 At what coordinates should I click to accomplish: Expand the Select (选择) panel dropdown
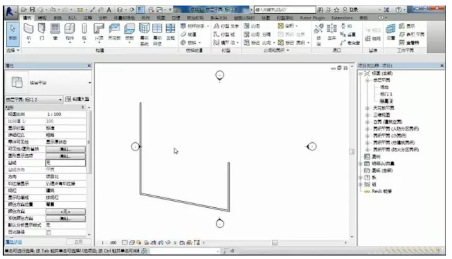pos(13,50)
